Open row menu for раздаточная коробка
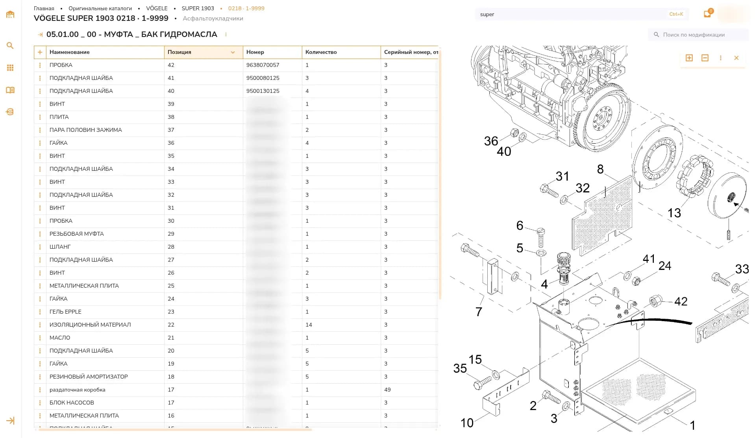 40,390
